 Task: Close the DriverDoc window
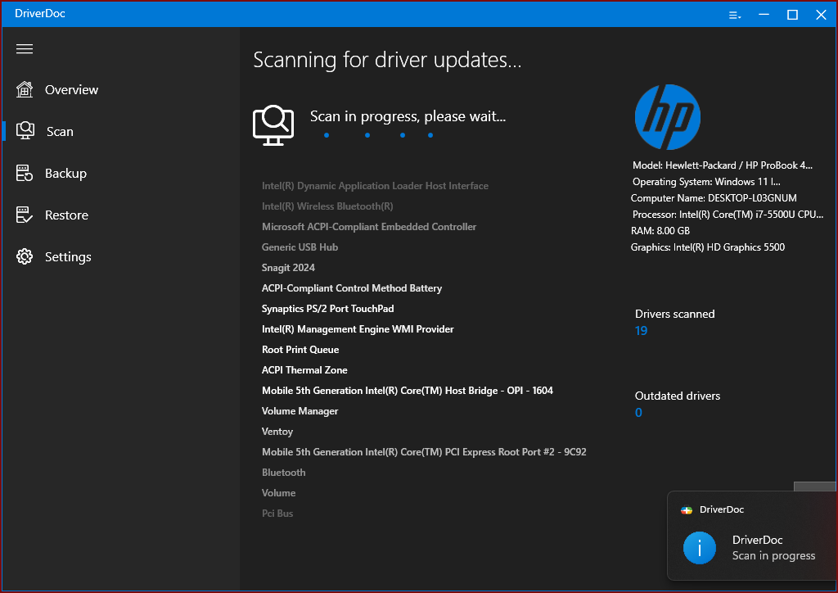pyautogui.click(x=822, y=15)
